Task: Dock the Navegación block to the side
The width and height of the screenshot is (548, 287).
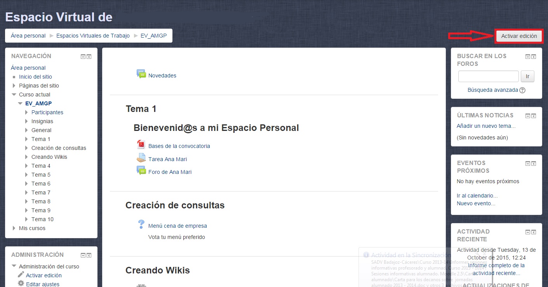Action: click(89, 57)
